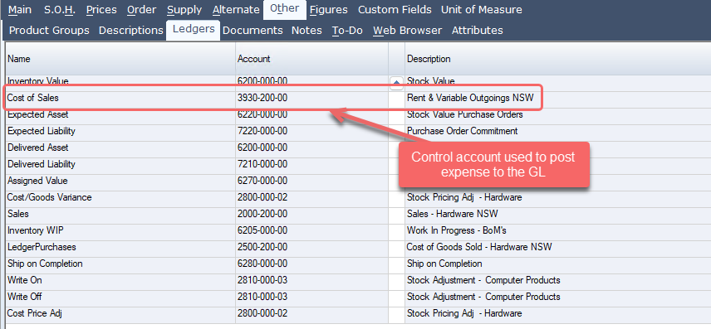This screenshot has width=711, height=329.
Task: Select the Cost of Sales row name
Action: [32, 98]
